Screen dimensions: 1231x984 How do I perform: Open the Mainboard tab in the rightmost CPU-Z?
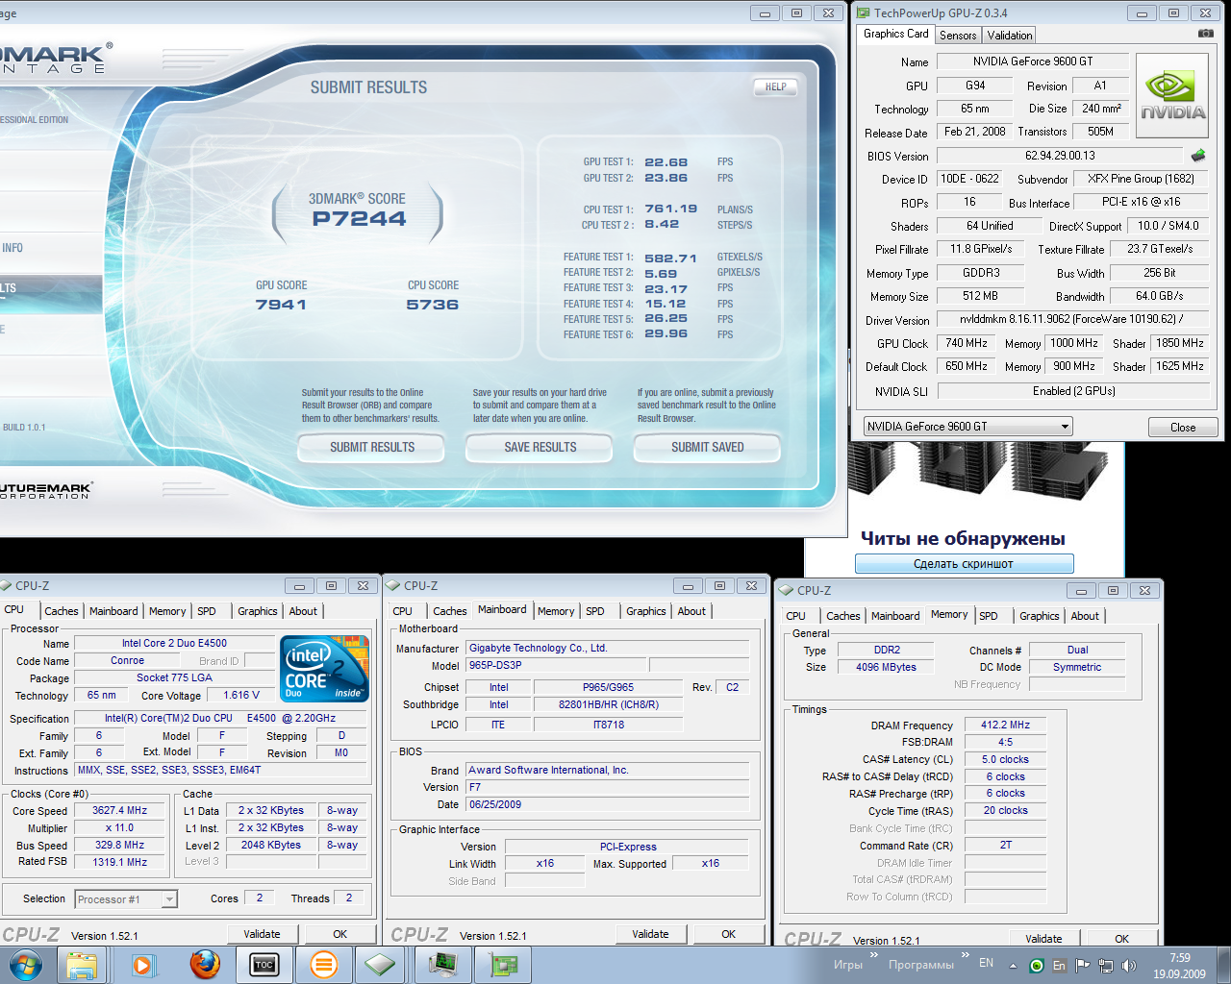(895, 616)
